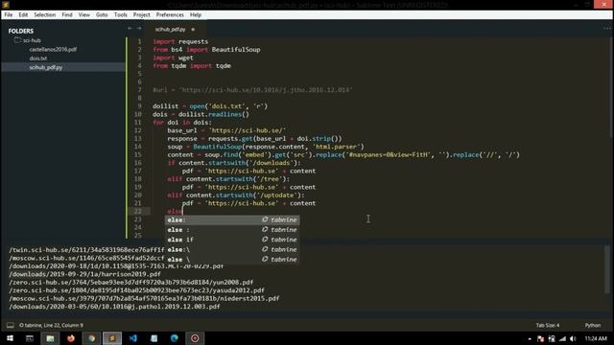This screenshot has height=345, width=614.
Task: Open the Python syntax selector
Action: click(593, 326)
